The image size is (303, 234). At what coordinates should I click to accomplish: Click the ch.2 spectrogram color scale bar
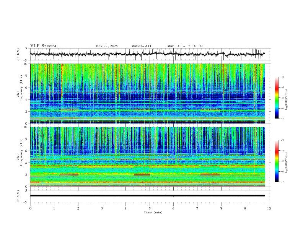[x=277, y=161]
